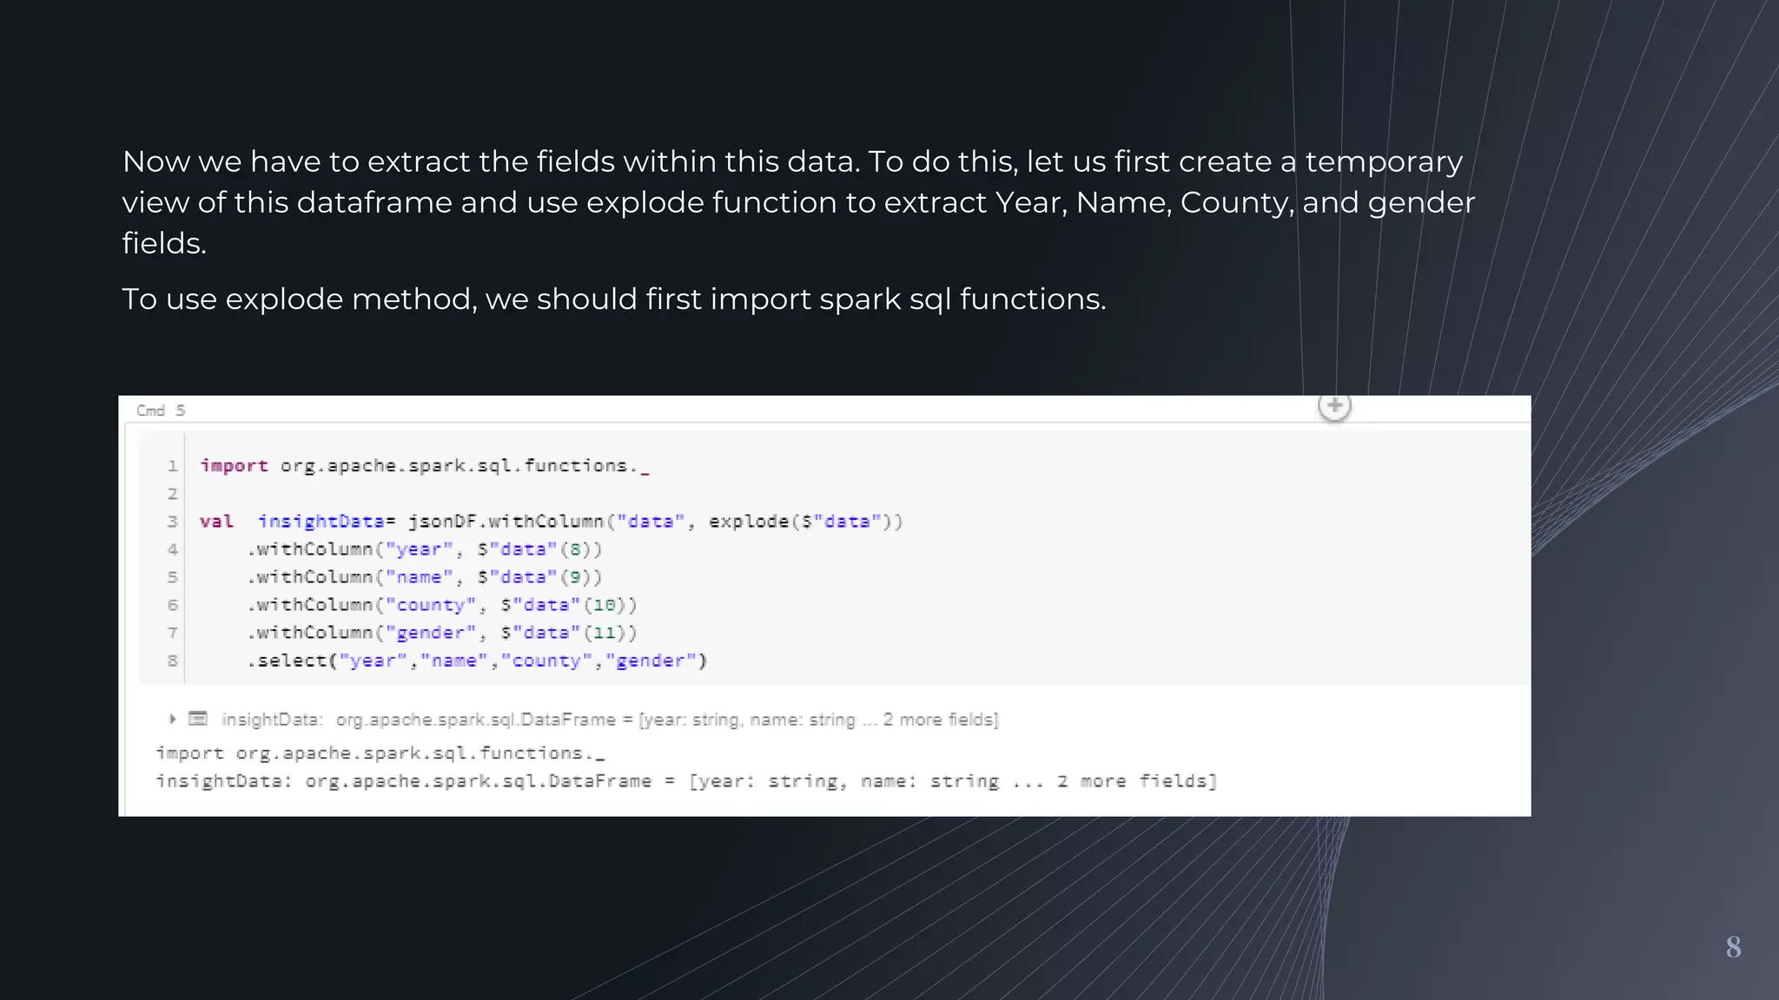Click the sentence about importing spark sql functions
This screenshot has height=1000, width=1779.
(613, 299)
